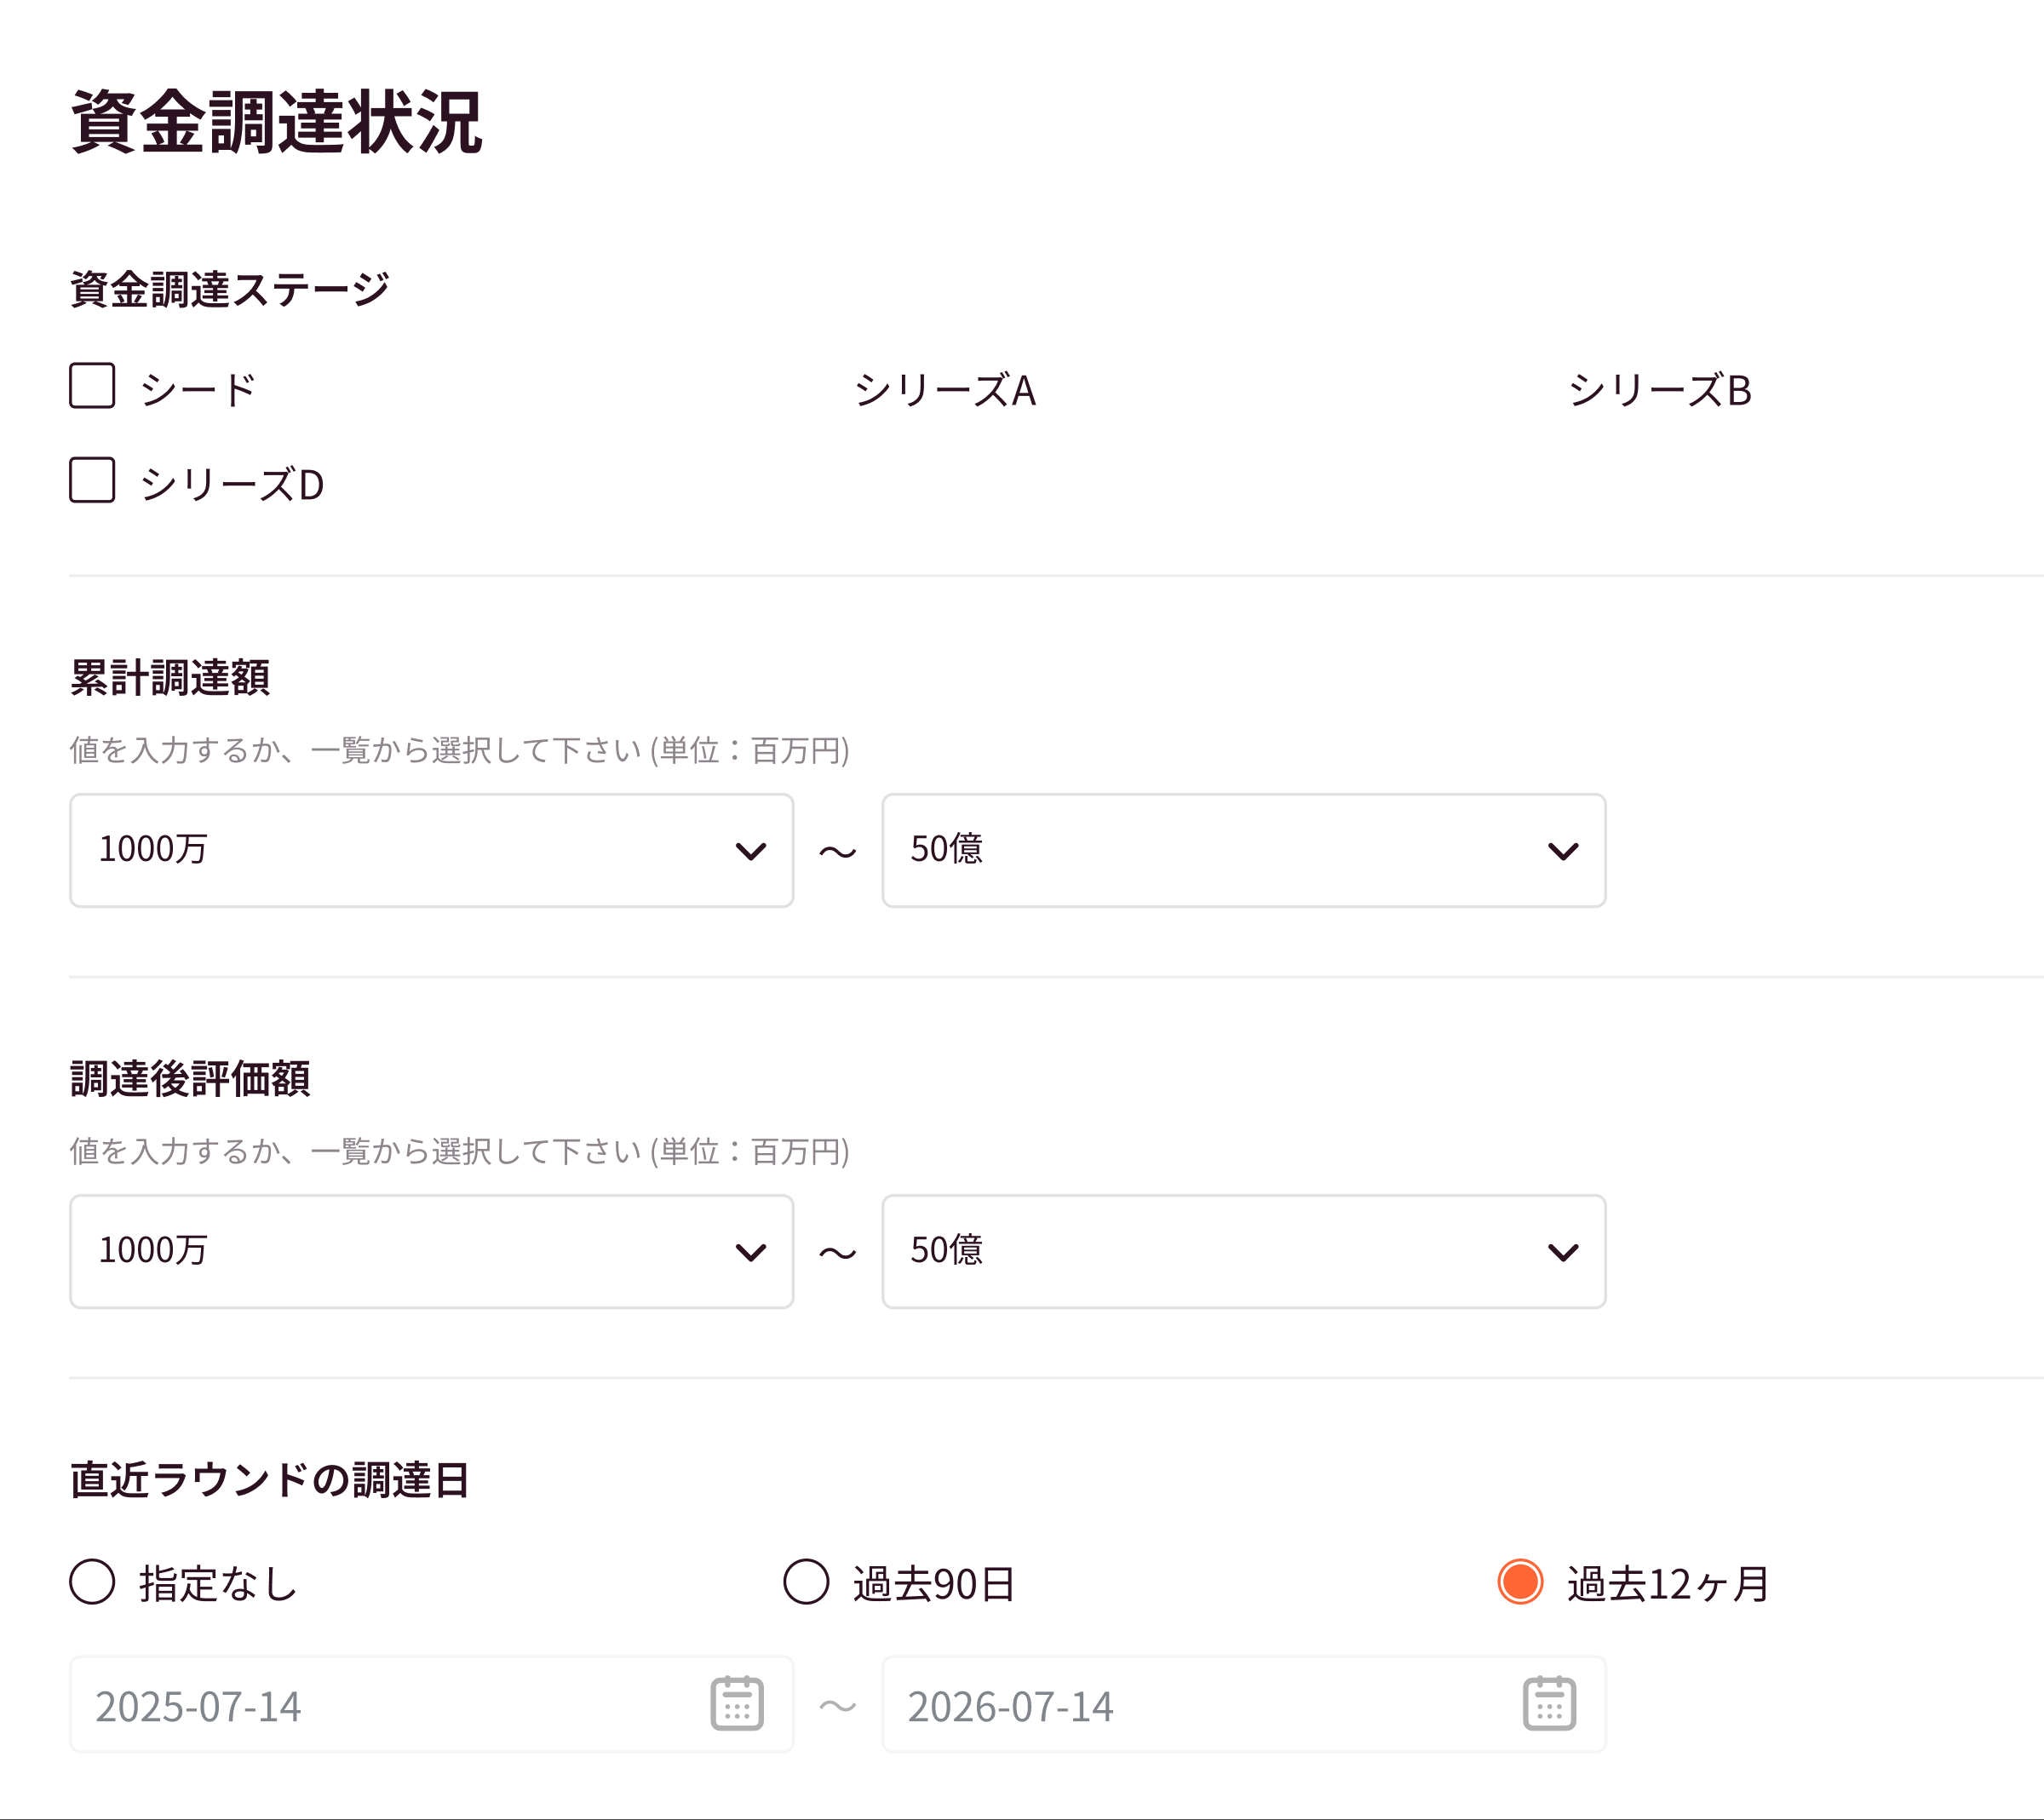Select the 過去90日 radio button
2044x1820 pixels.
806,1582
